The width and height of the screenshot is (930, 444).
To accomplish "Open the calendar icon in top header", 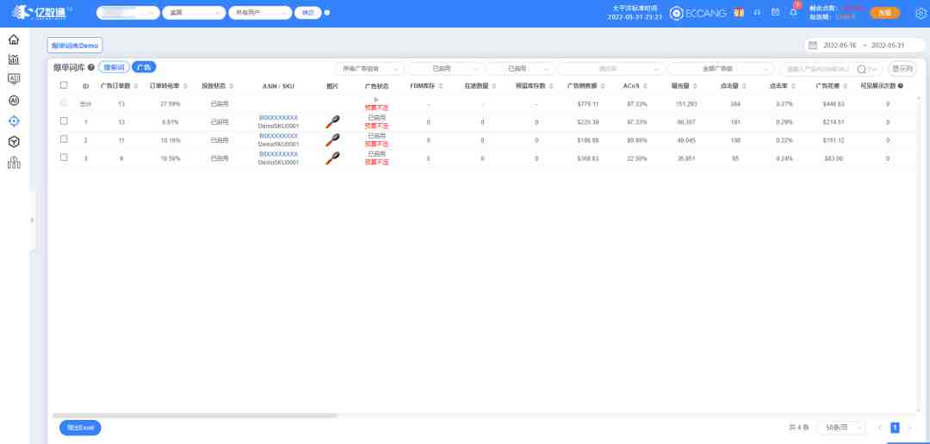I will pyautogui.click(x=775, y=12).
